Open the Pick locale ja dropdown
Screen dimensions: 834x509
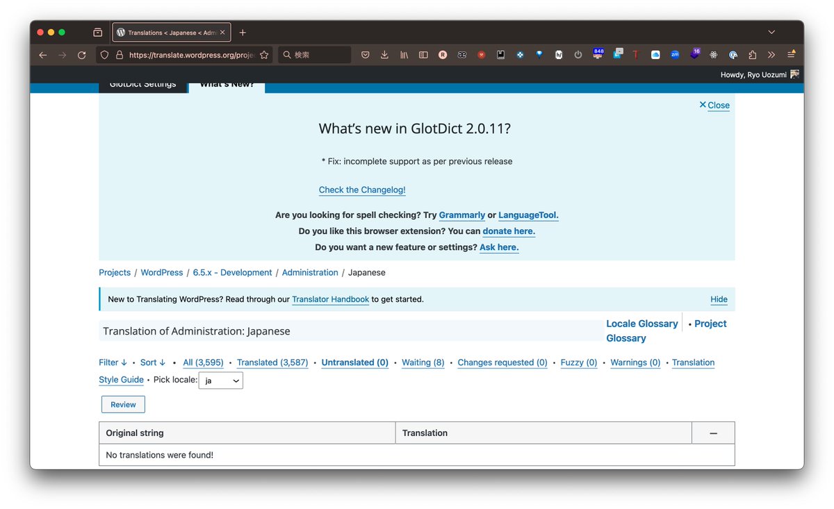(x=221, y=381)
